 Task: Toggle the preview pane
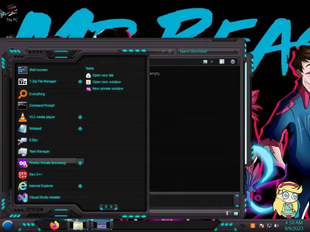pos(222,62)
